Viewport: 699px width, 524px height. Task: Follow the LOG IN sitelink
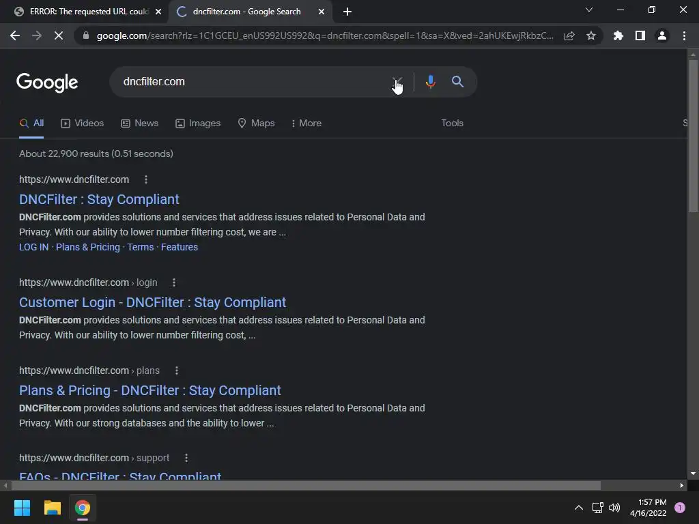[34, 247]
